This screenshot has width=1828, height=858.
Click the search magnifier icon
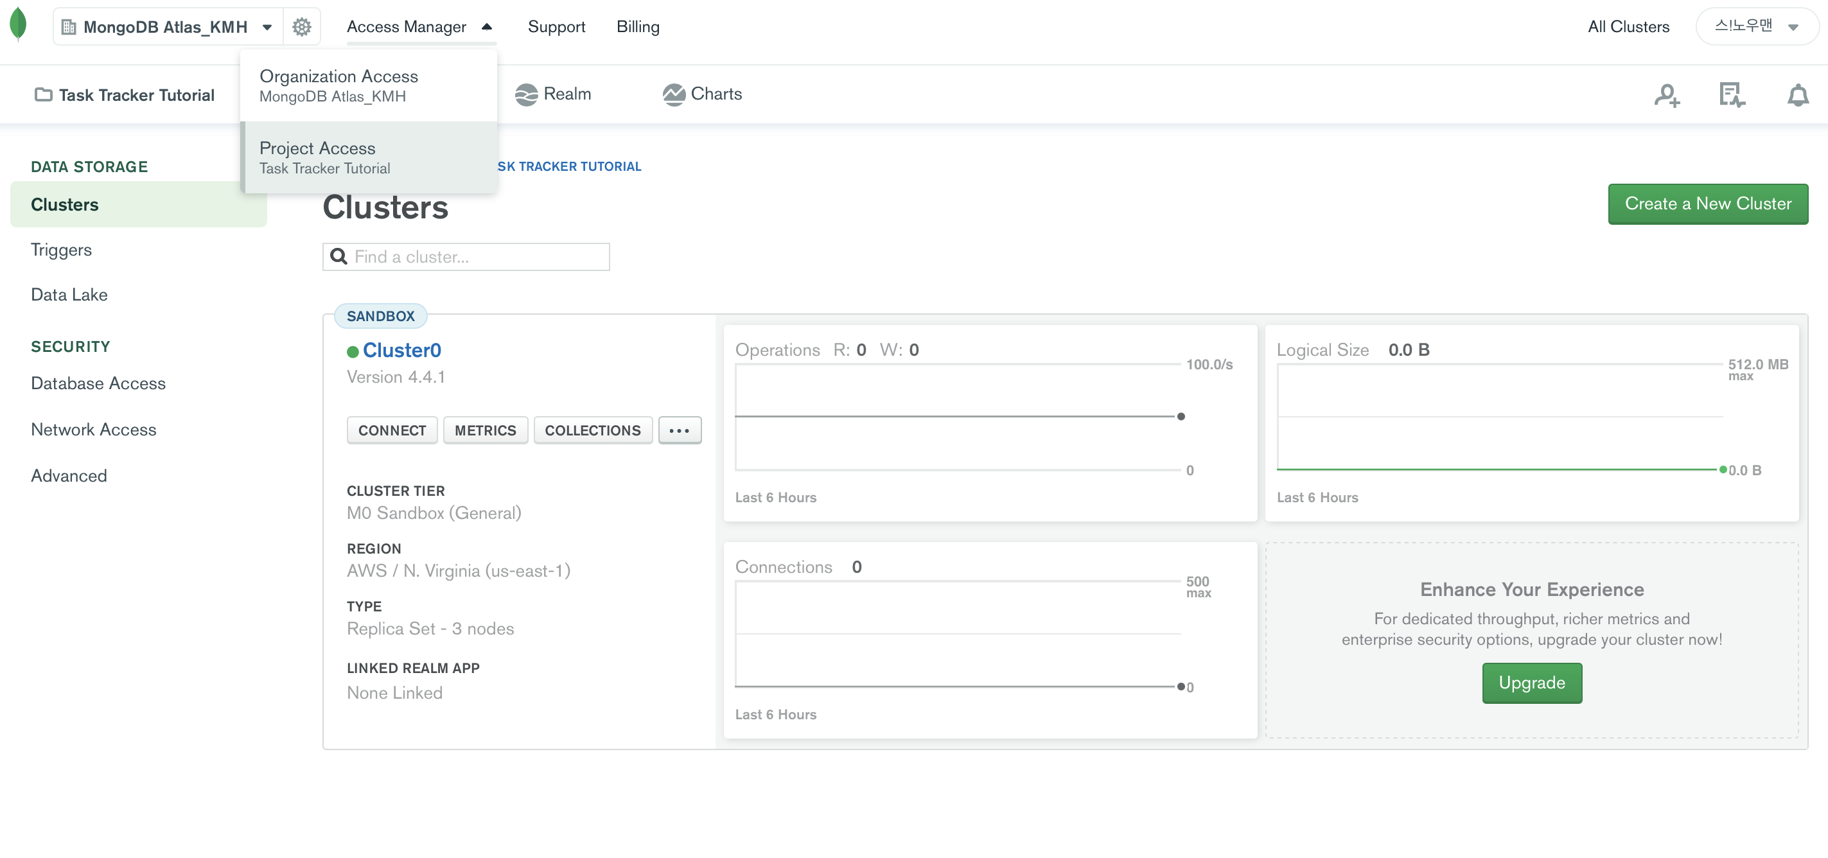tap(338, 257)
